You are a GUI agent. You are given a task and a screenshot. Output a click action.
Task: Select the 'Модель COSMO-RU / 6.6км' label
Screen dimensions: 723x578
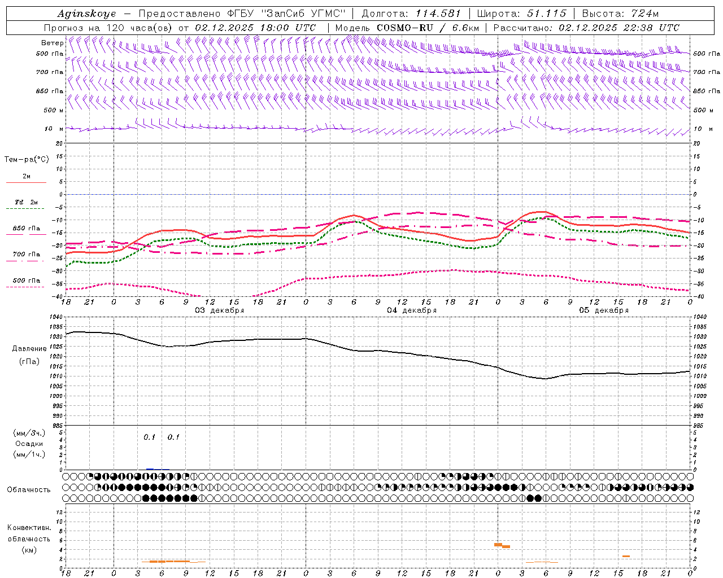coord(407,28)
